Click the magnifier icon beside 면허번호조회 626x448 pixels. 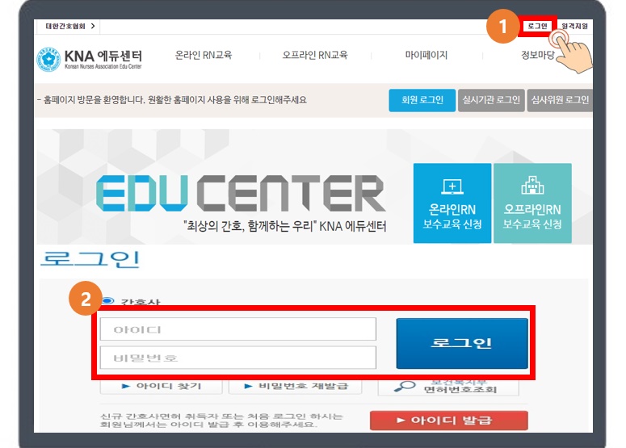[405, 386]
